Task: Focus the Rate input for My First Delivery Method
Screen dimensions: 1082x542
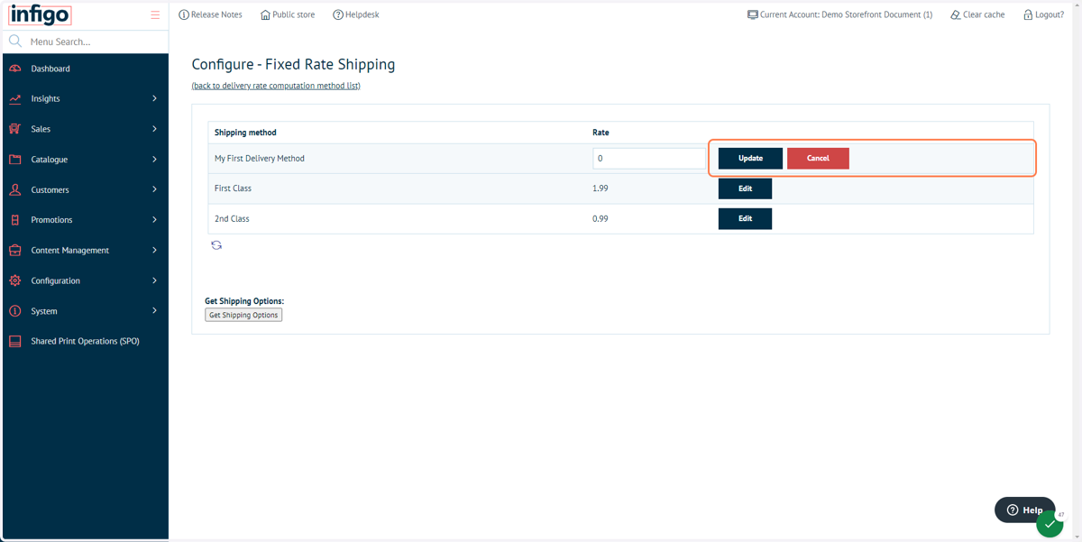Action: [649, 159]
